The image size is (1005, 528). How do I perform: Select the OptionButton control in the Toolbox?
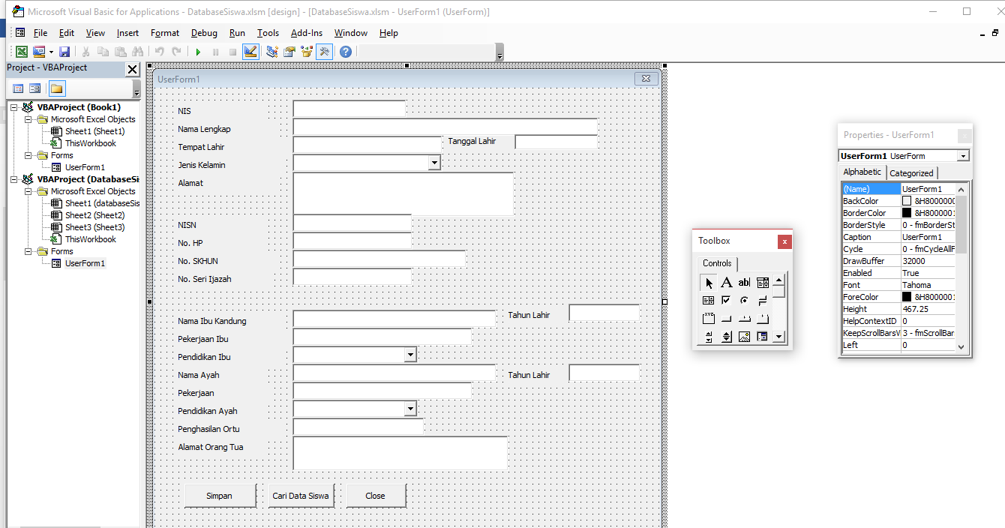pos(743,300)
